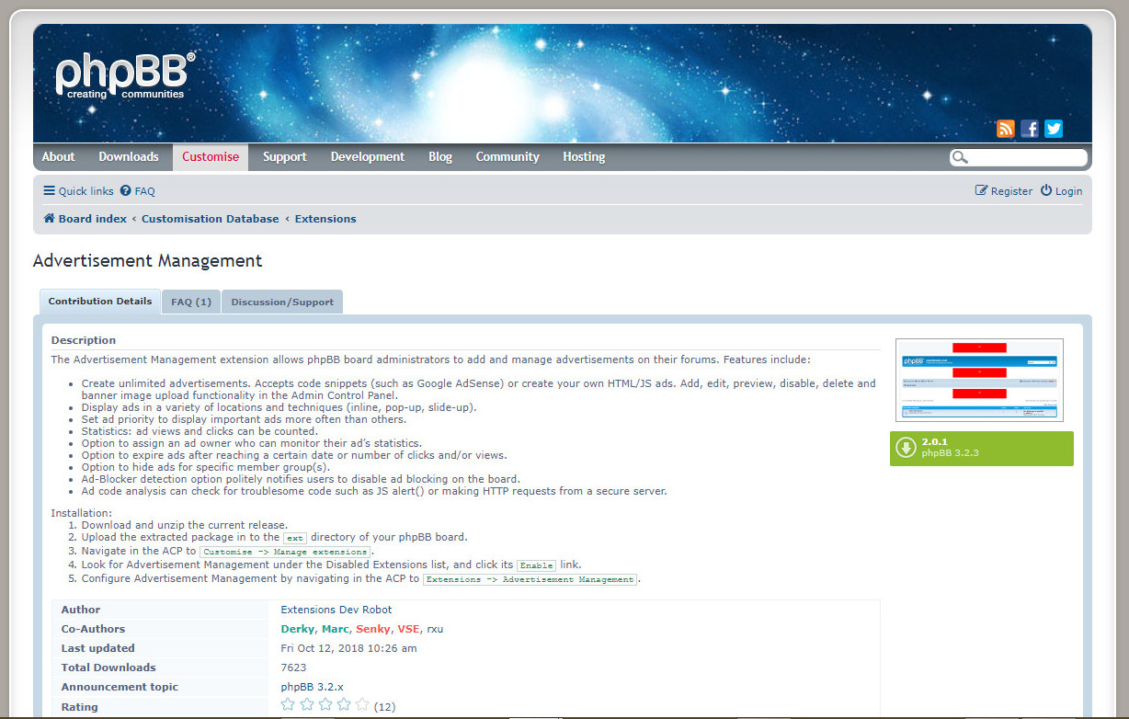Rate the extension five stars
This screenshot has width=1129, height=719.
362,705
